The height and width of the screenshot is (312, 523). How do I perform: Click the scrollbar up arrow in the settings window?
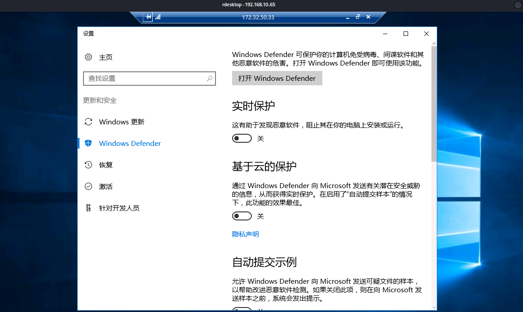pyautogui.click(x=434, y=44)
